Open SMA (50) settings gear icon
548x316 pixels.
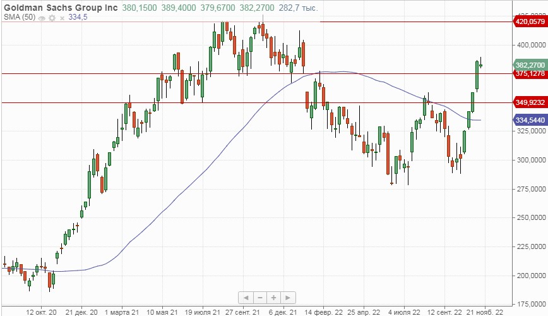point(51,18)
